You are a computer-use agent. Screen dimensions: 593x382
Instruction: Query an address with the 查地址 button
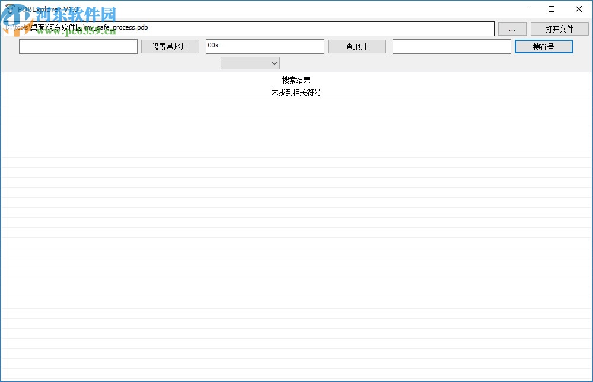tap(356, 46)
